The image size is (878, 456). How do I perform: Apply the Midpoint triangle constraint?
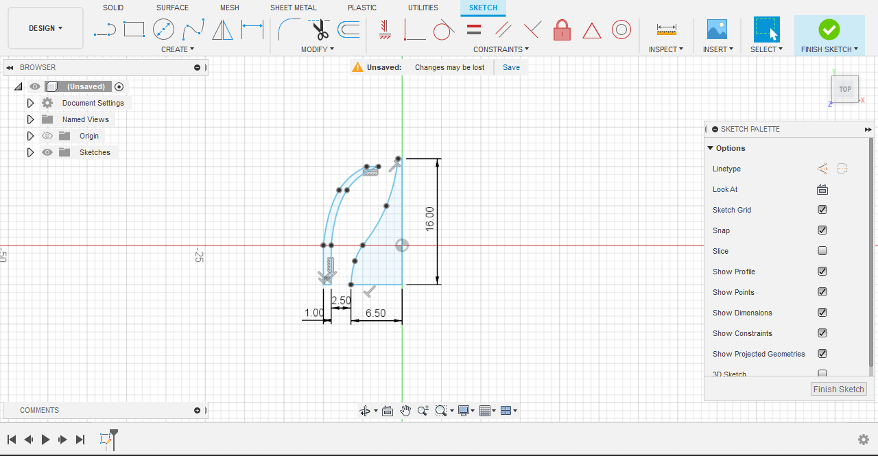(x=592, y=30)
